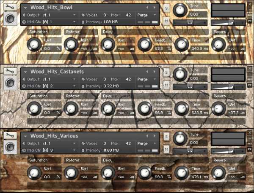Toggle PV button on Wood_Hits_Various
Viewport: 254px width, 193px height.
pyautogui.click(x=250, y=149)
